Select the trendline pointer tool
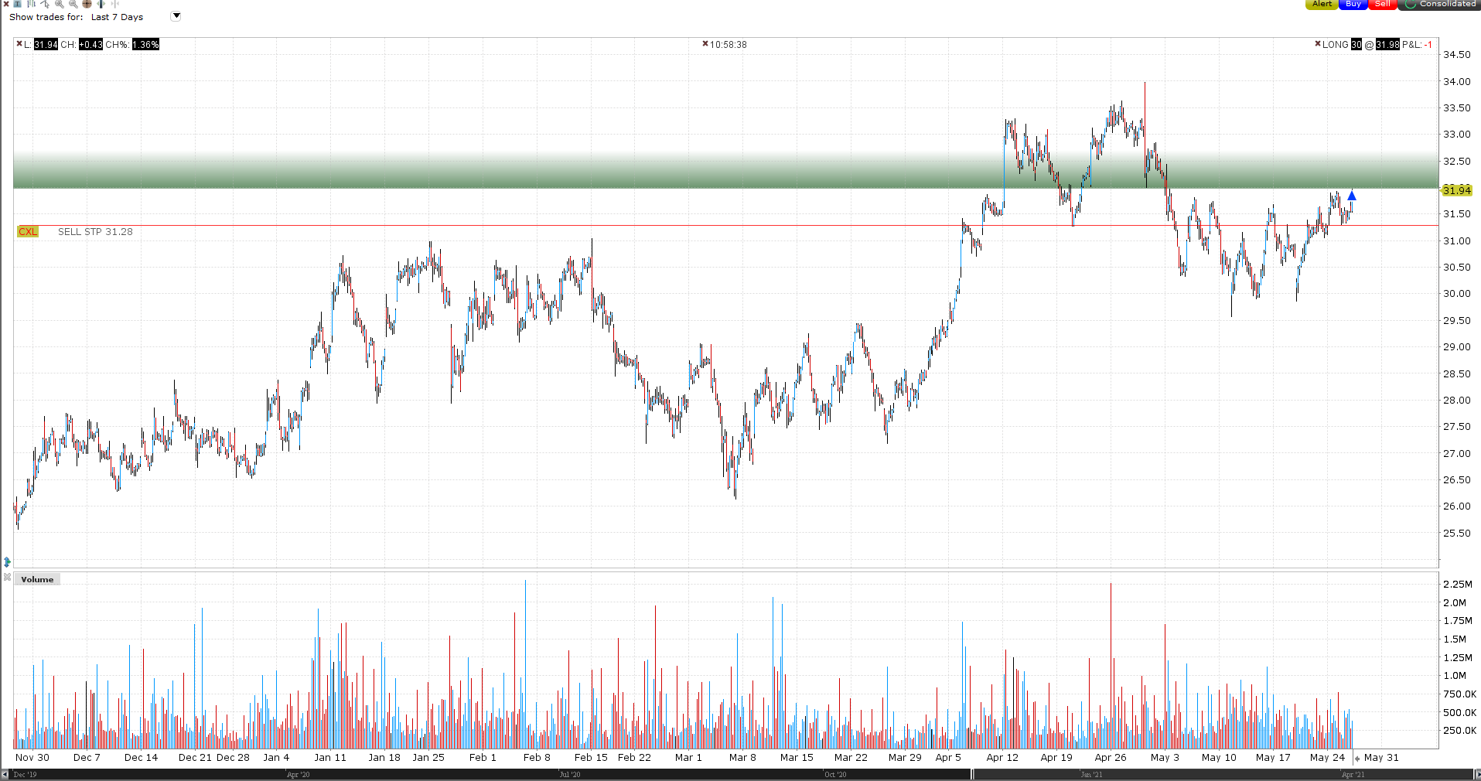This screenshot has height=781, width=1481. coord(45,4)
